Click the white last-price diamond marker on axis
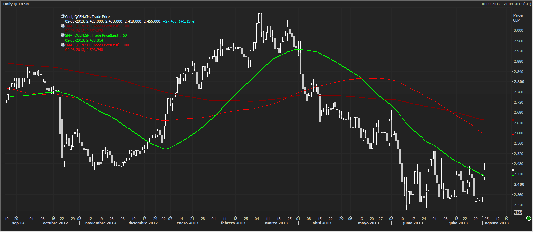This screenshot has height=232, width=533. click(513, 170)
